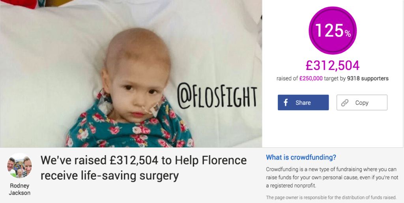
Task: Click the purple 125% progress circle
Action: click(332, 30)
